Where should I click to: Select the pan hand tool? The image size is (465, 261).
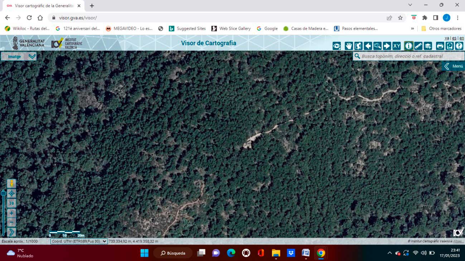[349, 46]
